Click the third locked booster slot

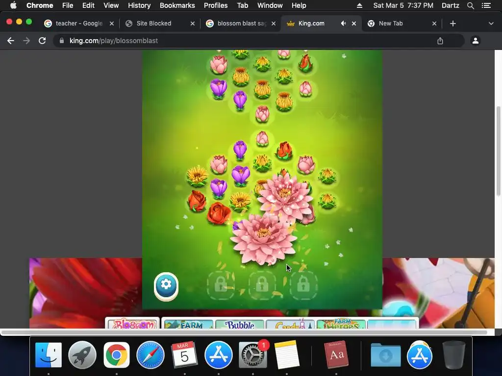coord(303,285)
